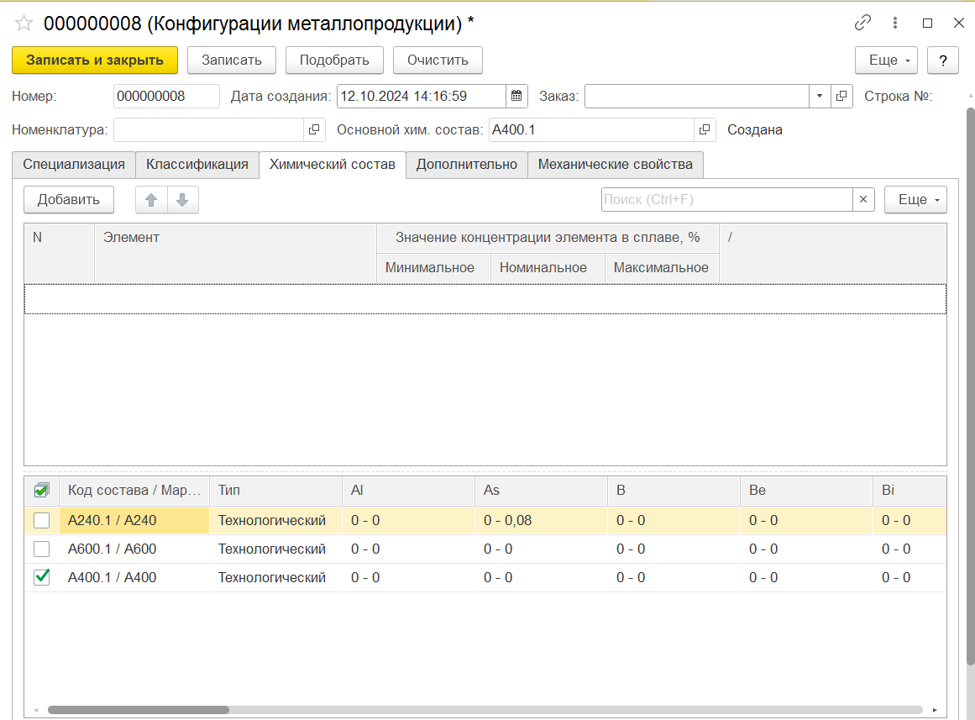
Task: Click the N column header
Action: (x=59, y=253)
